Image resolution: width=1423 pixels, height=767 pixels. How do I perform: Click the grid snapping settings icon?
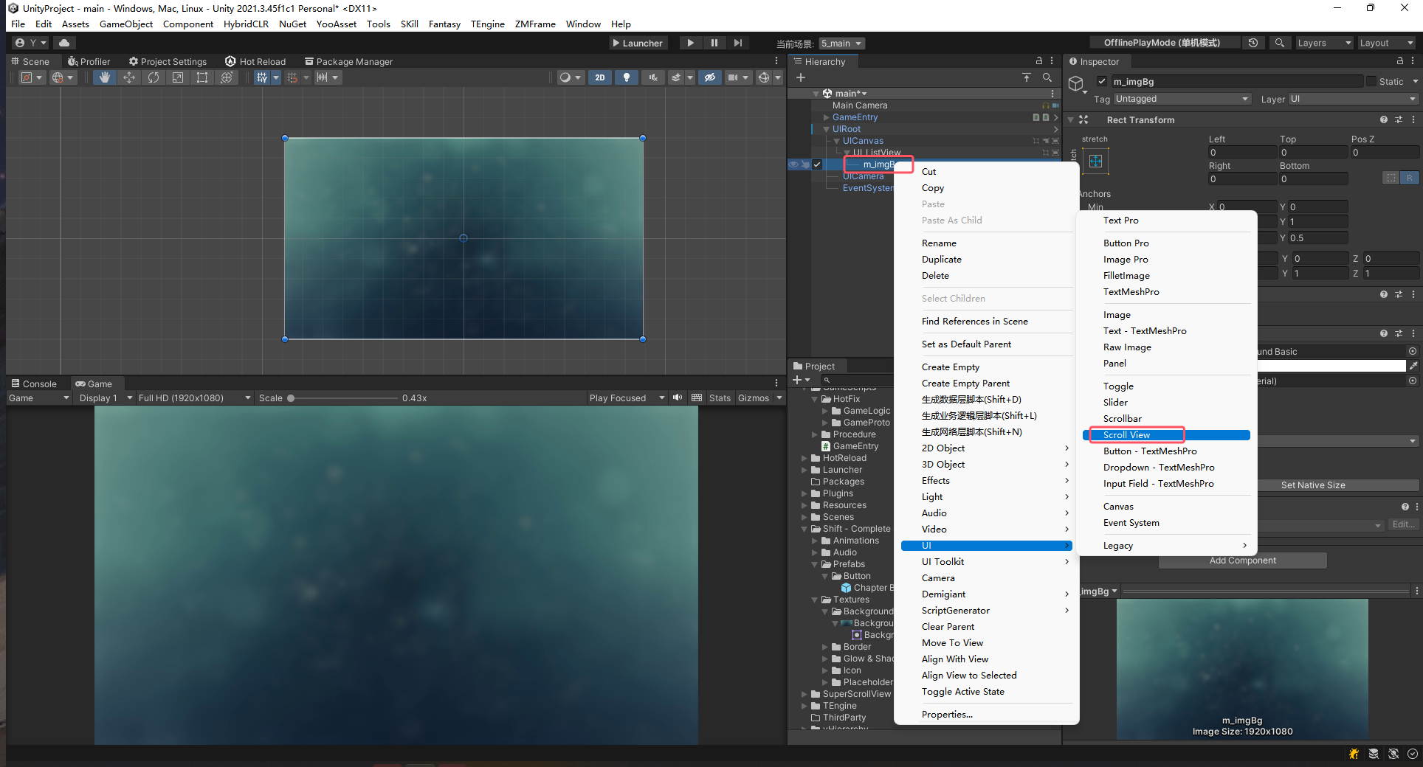[x=294, y=77]
